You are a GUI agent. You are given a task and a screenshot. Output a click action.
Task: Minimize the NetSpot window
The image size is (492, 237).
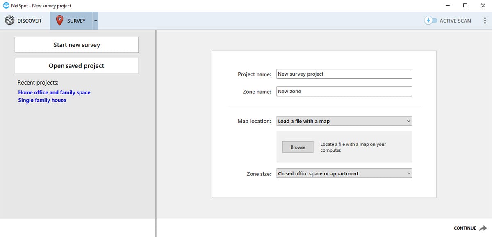pos(447,6)
